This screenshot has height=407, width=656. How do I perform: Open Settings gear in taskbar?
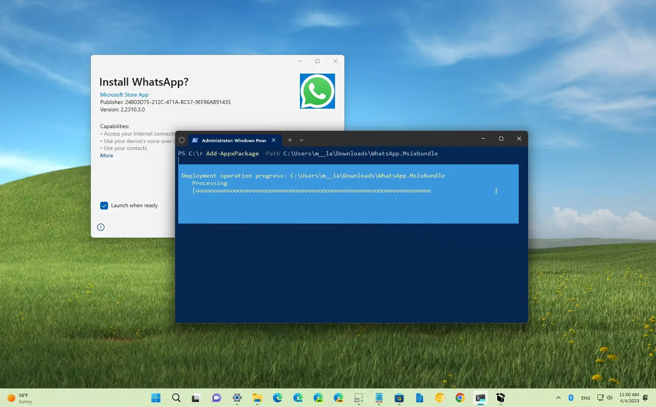(237, 398)
